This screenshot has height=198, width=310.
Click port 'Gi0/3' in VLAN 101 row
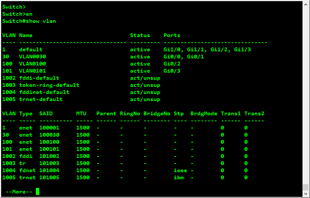172,71
